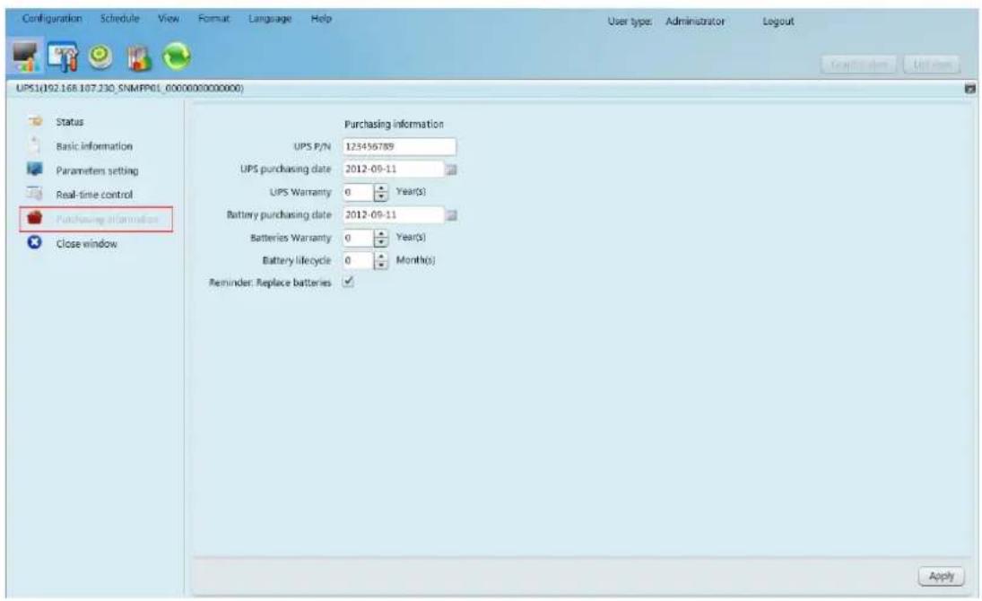This screenshot has width=982, height=601.
Task: Open the tools settings toolbar icon
Action: point(63,57)
